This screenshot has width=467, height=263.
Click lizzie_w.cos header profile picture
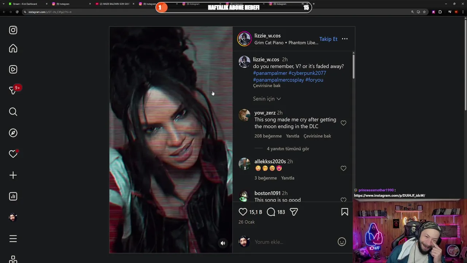tap(244, 39)
